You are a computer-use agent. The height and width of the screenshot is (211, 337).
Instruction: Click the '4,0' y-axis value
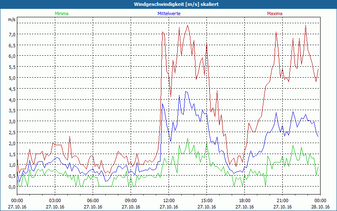pos(12,100)
